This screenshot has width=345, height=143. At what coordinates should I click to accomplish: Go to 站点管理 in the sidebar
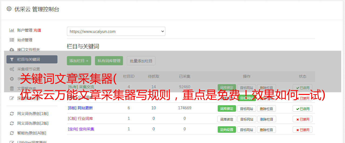25,40
